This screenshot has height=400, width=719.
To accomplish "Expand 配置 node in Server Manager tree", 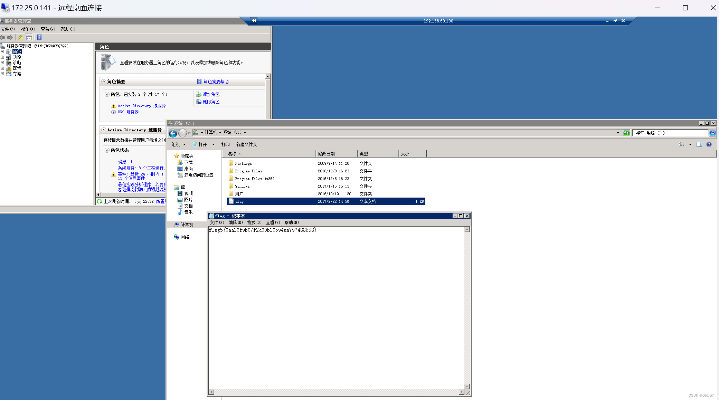I will click(2, 68).
